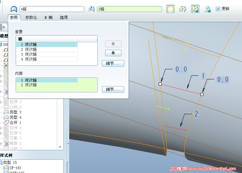Click the 交截 3 intersect icon

pyautogui.click(x=6, y=138)
